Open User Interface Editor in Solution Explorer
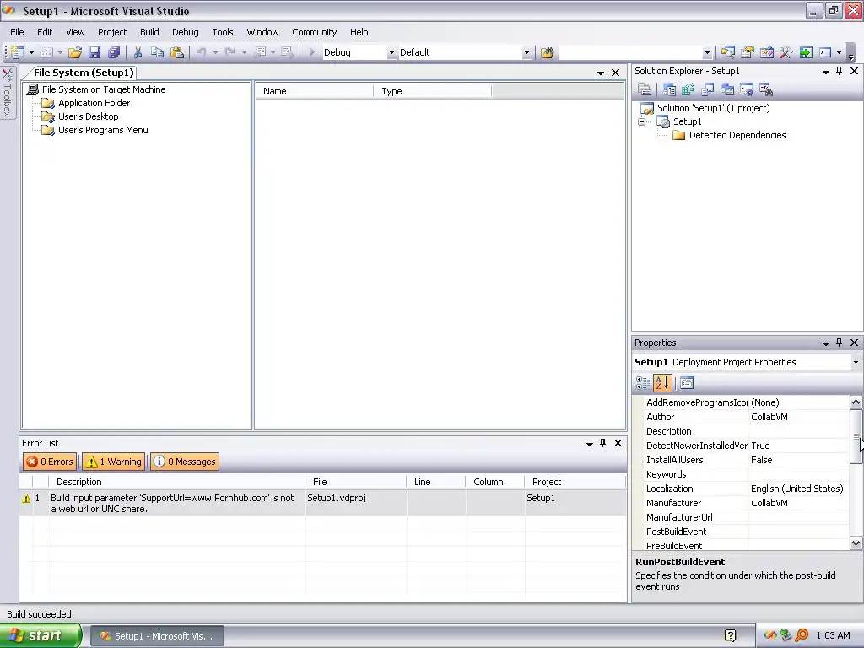 click(727, 89)
